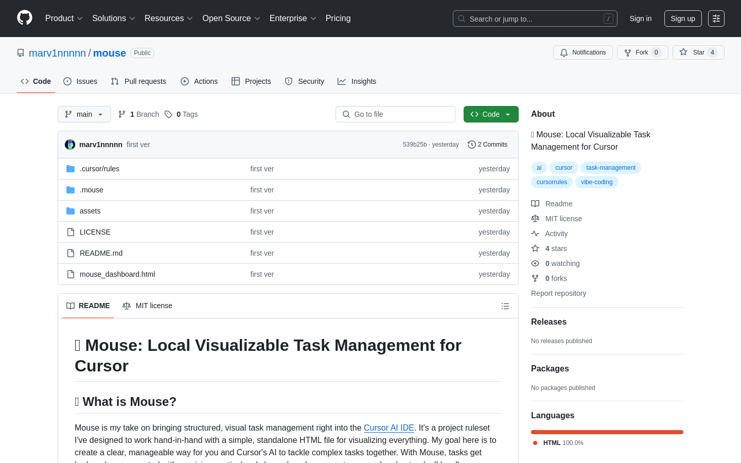Click the GitHub logo icon
Viewport: 741px width, 463px height.
coord(25,18)
